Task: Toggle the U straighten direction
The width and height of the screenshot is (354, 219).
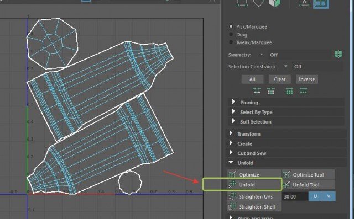Action: click(315, 196)
